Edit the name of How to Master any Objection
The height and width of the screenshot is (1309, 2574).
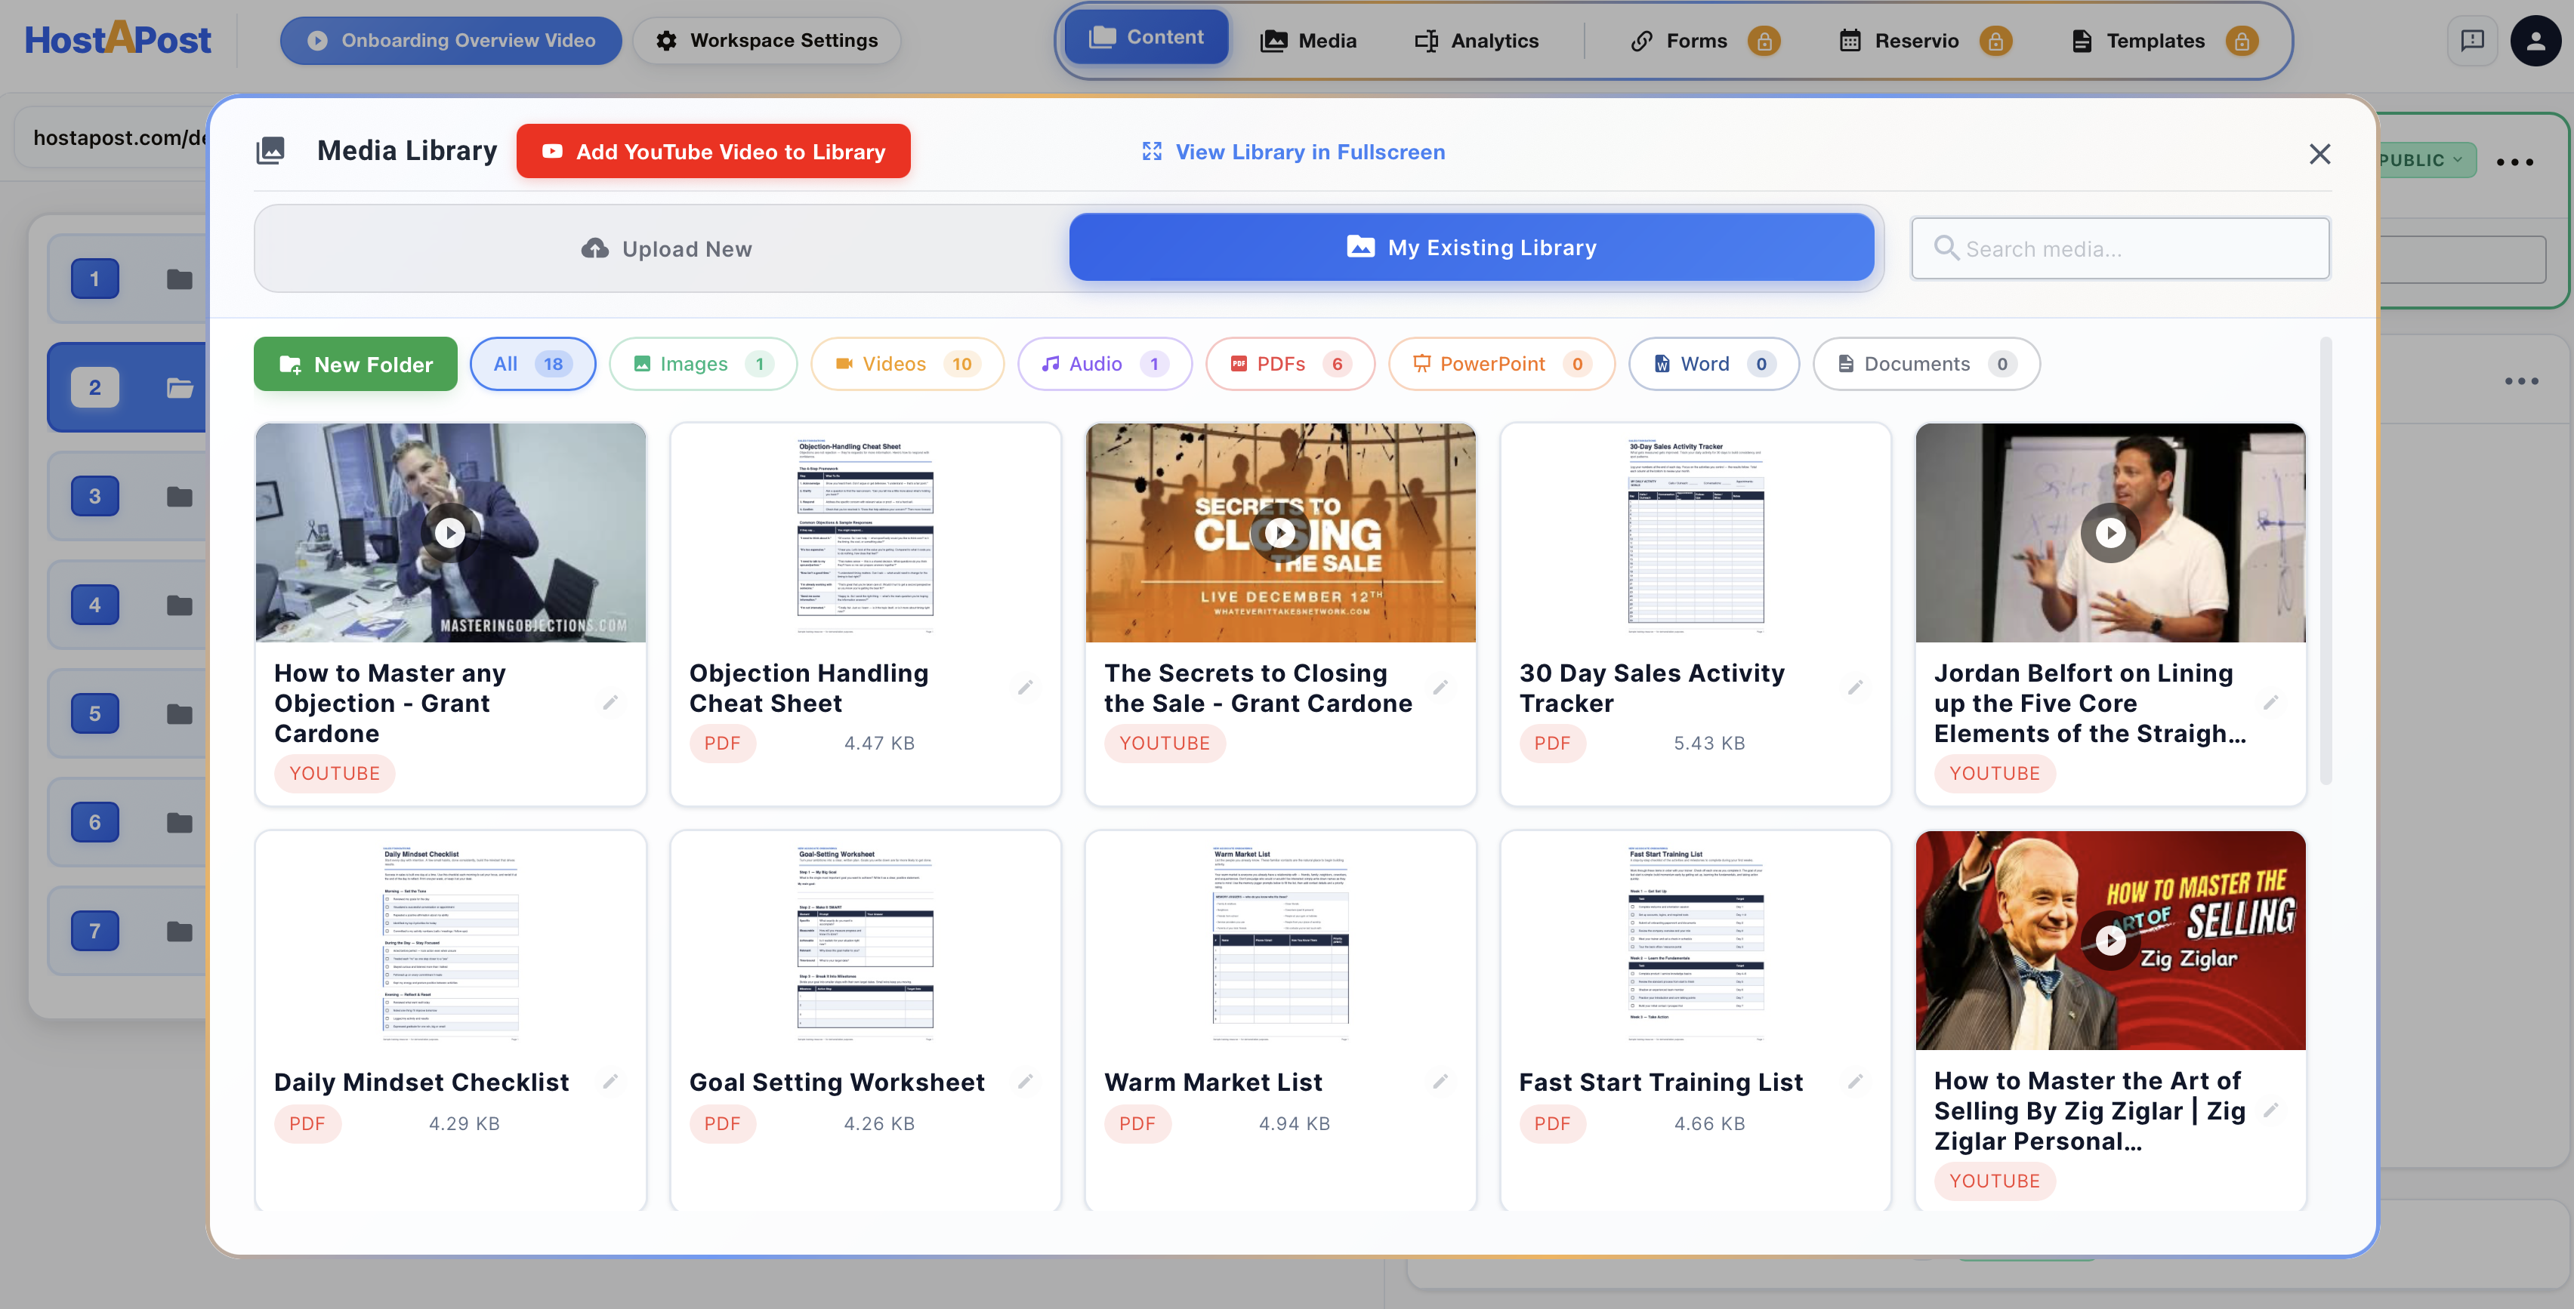(610, 702)
